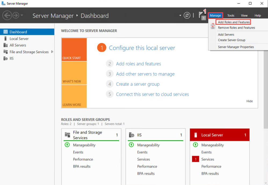Viewport: 268px width, 185px height.
Task: Select the Quick Start orange tile
Action: click(x=74, y=50)
